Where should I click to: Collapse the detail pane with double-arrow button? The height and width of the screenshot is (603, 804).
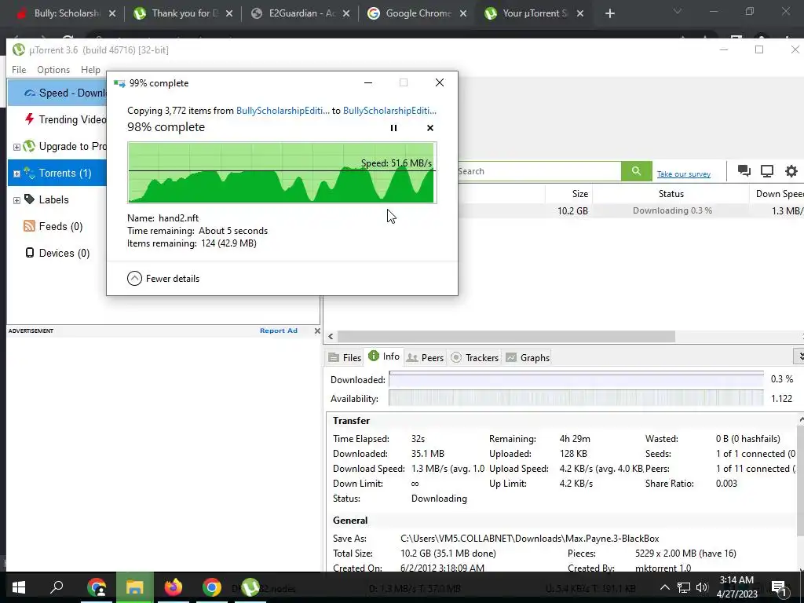point(799,356)
